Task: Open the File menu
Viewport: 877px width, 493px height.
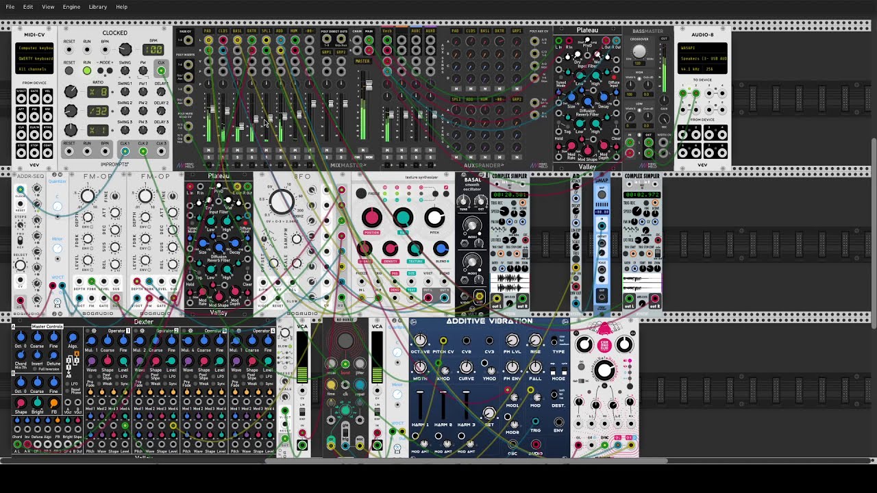Action: tap(10, 7)
